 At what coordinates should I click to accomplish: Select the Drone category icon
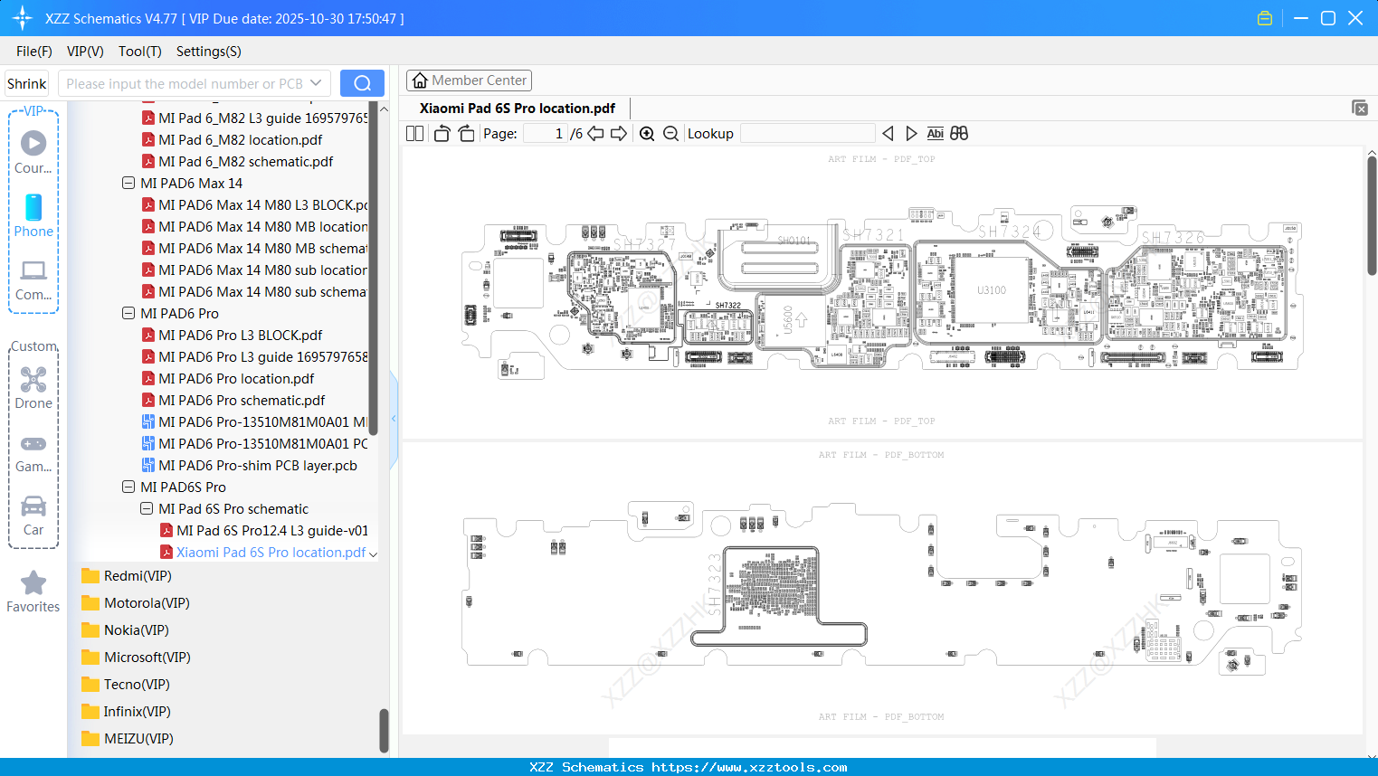[x=33, y=387]
